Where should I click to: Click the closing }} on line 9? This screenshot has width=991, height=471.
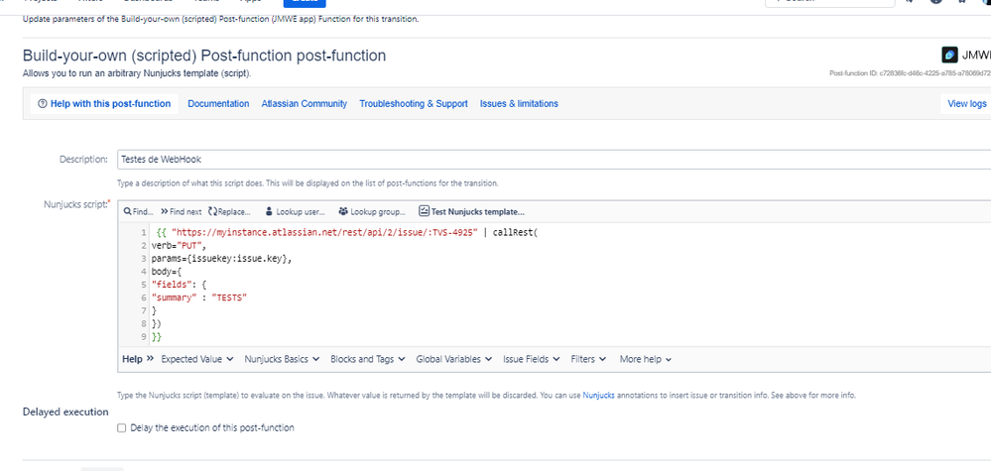[x=157, y=337]
